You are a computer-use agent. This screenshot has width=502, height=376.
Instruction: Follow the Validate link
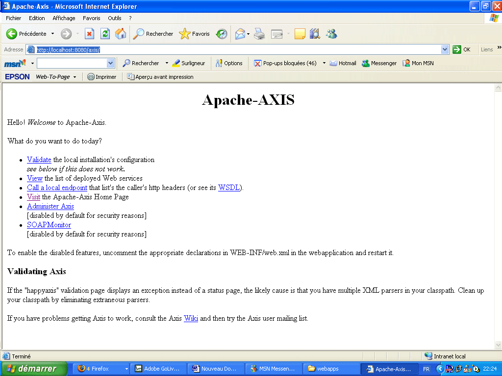(39, 160)
